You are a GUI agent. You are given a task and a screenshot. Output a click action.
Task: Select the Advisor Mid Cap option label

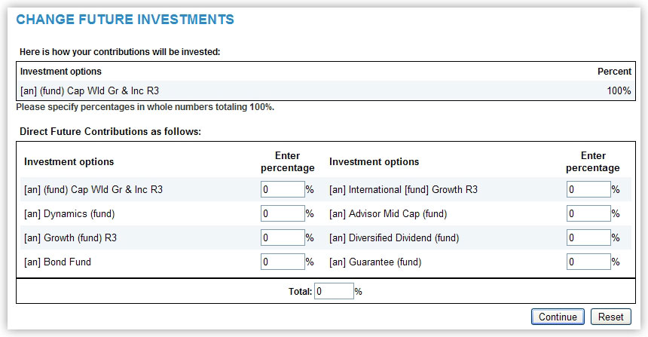point(388,214)
